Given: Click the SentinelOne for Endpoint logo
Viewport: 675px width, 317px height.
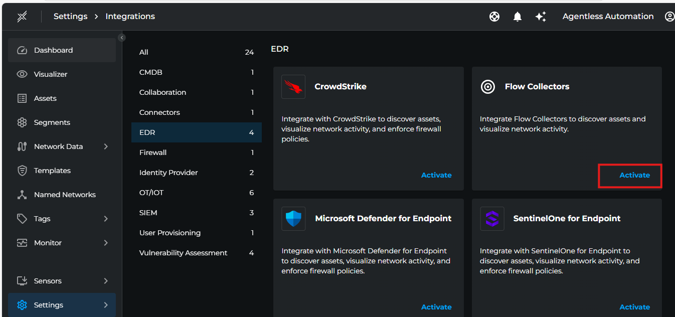Looking at the screenshot, I should pyautogui.click(x=492, y=218).
